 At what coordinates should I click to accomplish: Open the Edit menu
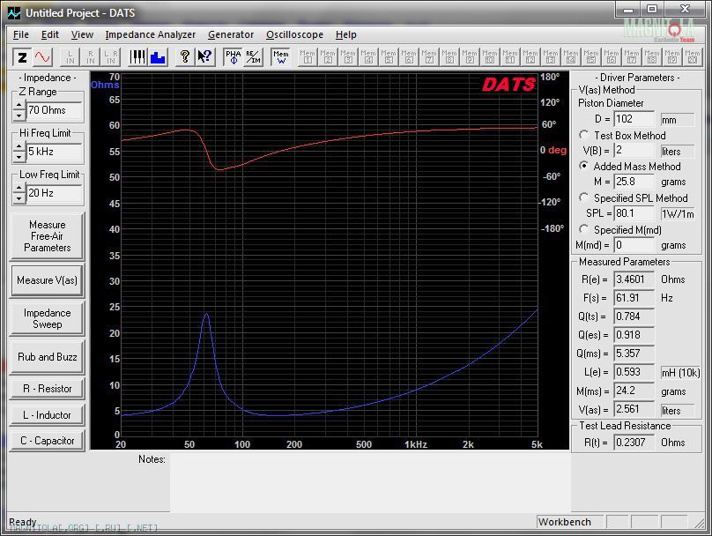coord(50,34)
